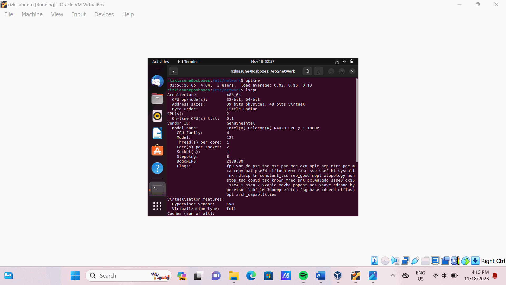Image resolution: width=506 pixels, height=285 pixels.
Task: Click the recording indicator icon
Action: (x=445, y=261)
